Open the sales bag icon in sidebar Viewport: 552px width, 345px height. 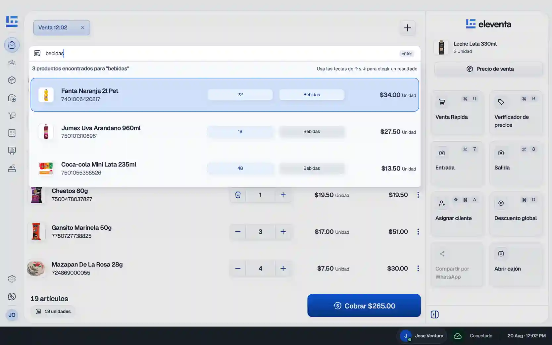click(12, 45)
